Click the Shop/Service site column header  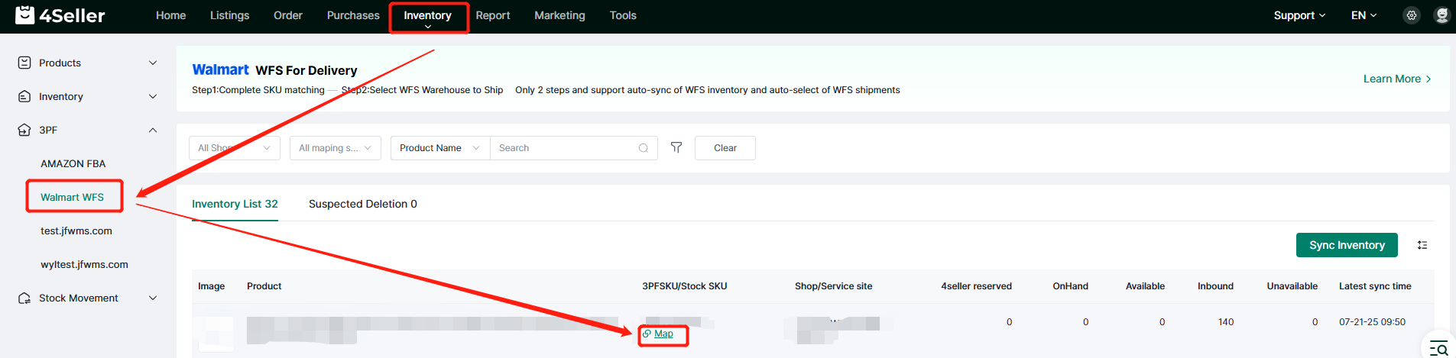[833, 286]
